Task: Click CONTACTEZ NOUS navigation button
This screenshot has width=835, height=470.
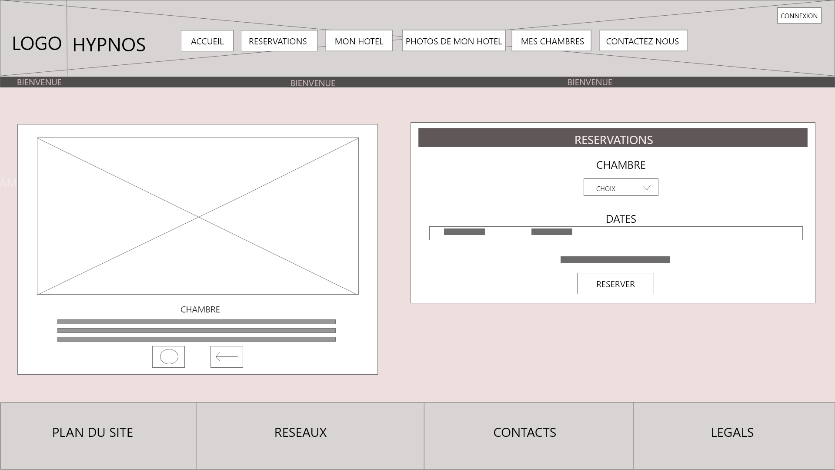Action: [643, 41]
